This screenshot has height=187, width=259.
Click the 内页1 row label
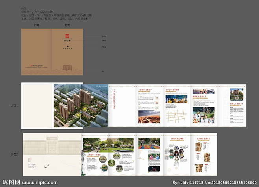point(15,105)
